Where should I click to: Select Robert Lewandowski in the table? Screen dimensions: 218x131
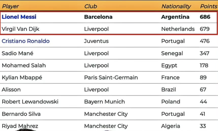click(x=30, y=102)
